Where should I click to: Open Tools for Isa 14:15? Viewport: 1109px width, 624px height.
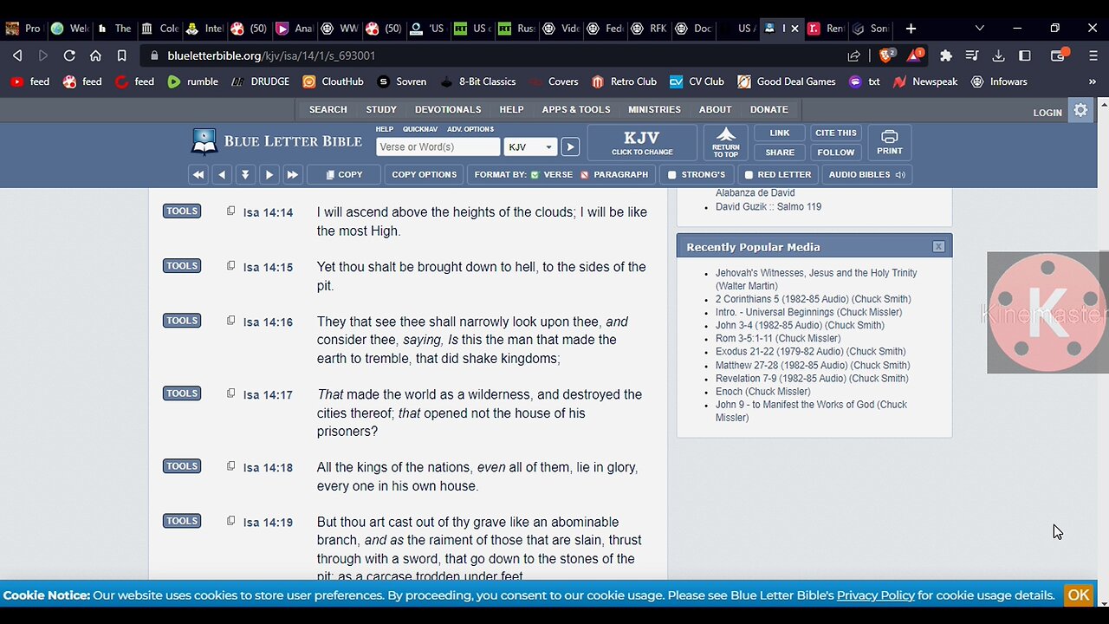coord(182,265)
